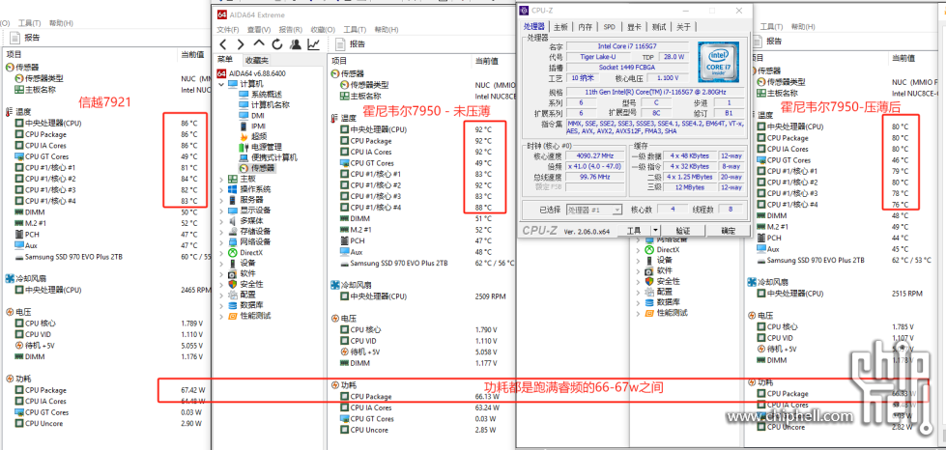946x450 pixels.
Task: Expand the 服务器 node in middle window
Action: click(x=221, y=200)
